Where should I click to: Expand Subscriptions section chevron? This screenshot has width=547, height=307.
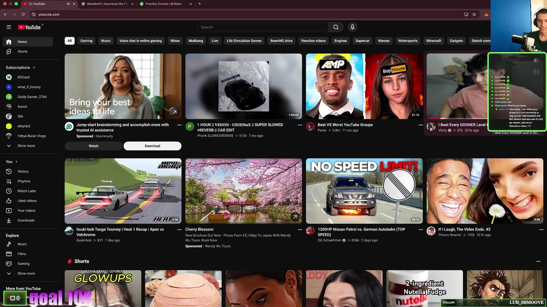point(34,67)
